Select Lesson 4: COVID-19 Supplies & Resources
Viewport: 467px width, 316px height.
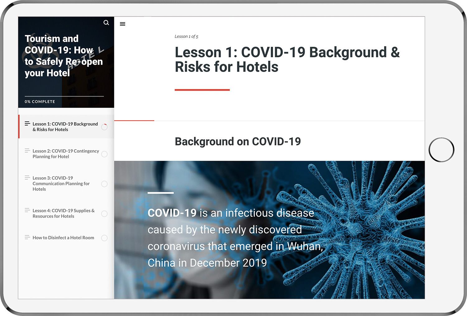64,213
